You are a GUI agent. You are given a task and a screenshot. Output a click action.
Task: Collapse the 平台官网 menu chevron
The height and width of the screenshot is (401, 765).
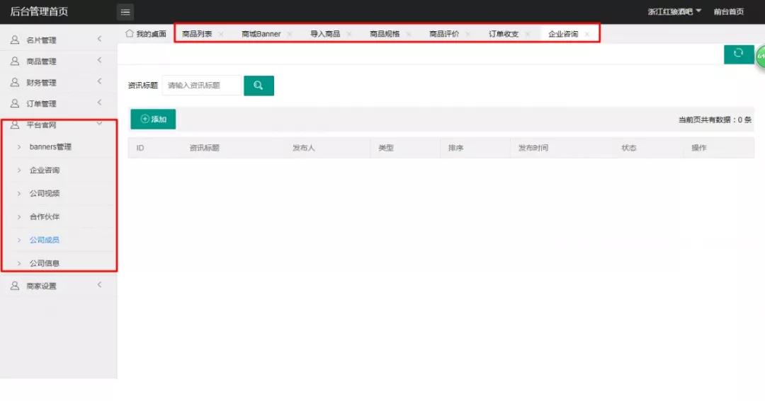click(100, 124)
